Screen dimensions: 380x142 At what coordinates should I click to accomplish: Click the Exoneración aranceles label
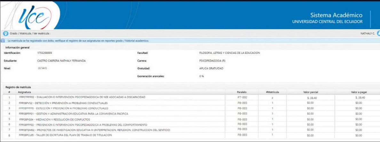pyautogui.click(x=151, y=76)
